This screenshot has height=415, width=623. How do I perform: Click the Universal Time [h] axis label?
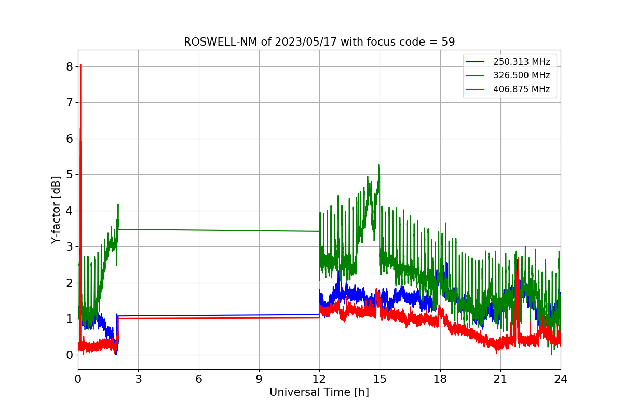[x=319, y=393]
